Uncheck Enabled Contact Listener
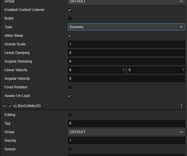Screen dimensions: 187x156 (70, 10)
